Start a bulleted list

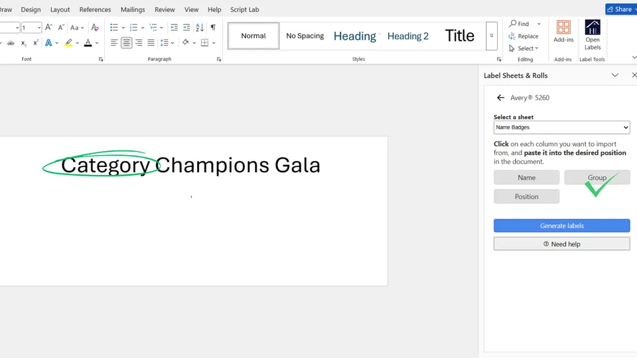click(113, 27)
